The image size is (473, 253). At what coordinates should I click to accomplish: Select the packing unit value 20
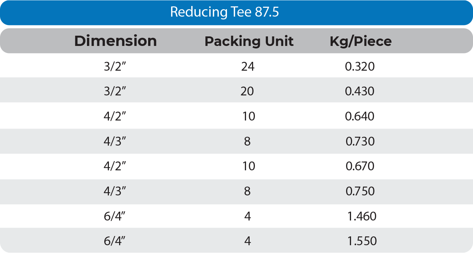(x=247, y=91)
